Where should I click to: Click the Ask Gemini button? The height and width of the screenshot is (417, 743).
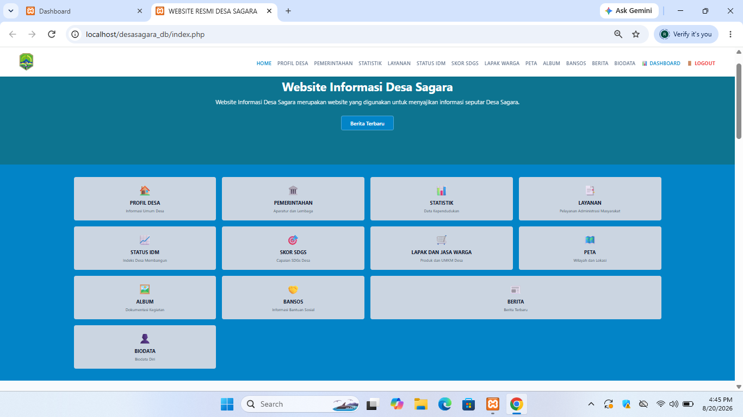tap(629, 11)
